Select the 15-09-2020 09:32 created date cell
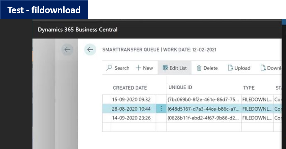The image size is (286, 149). tap(133, 99)
